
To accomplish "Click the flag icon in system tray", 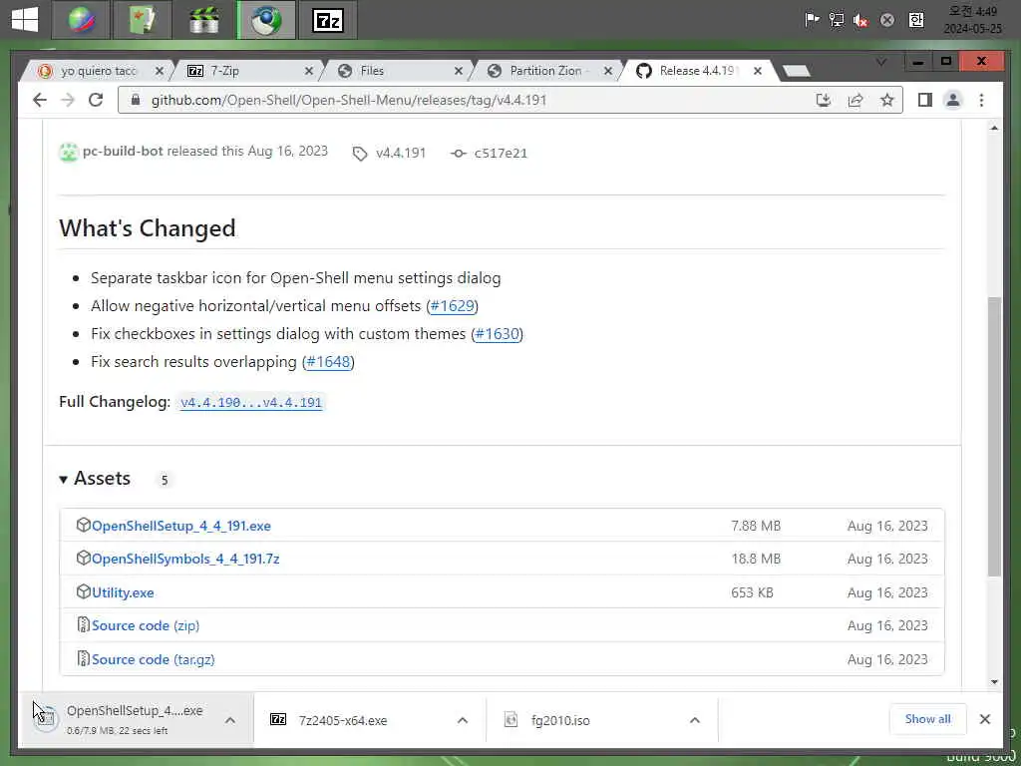I will pos(812,20).
